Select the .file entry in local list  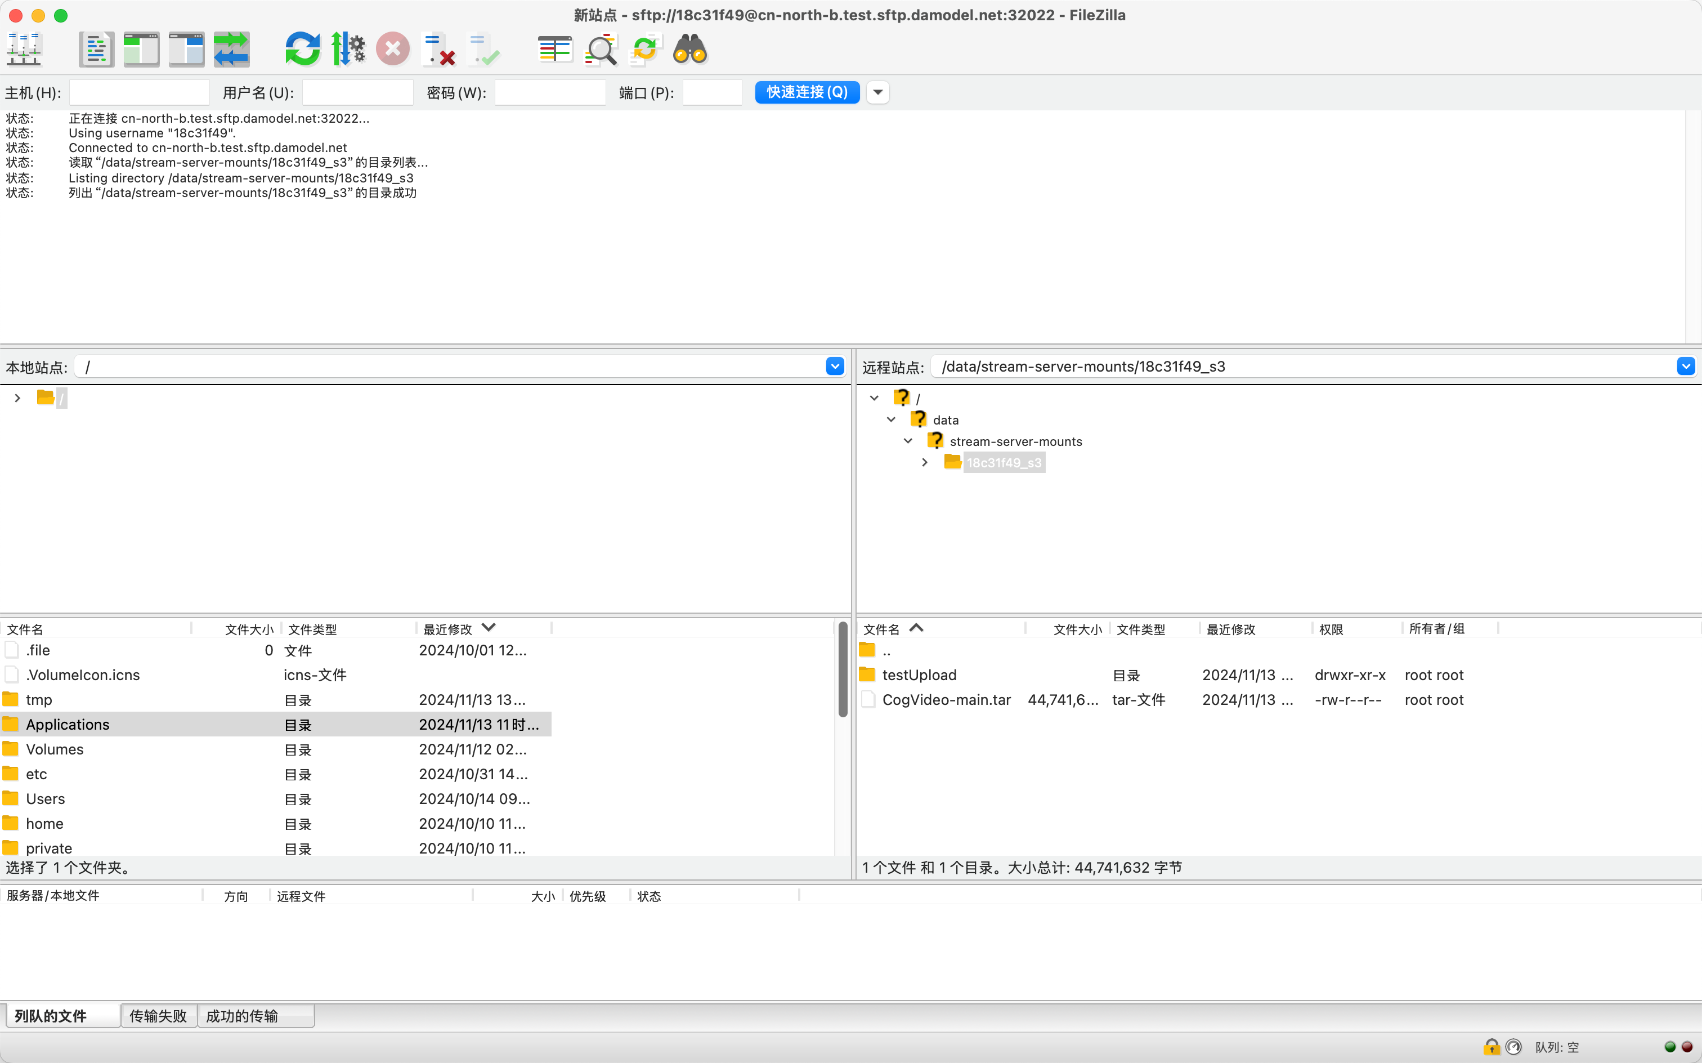point(275,650)
